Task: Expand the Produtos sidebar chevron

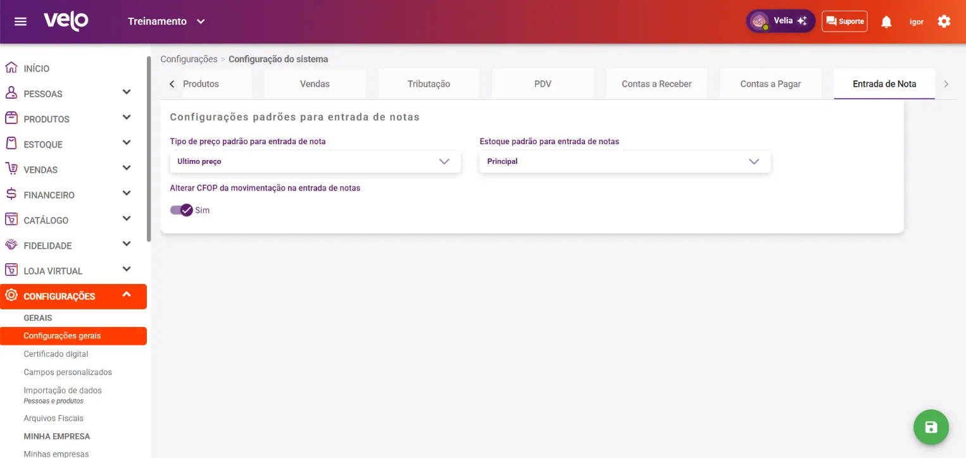Action: [127, 118]
